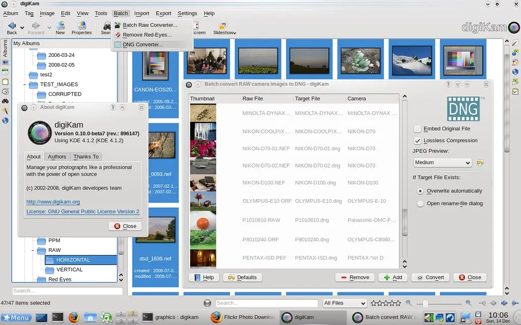
Task: Open the Image menu
Action: 46,13
